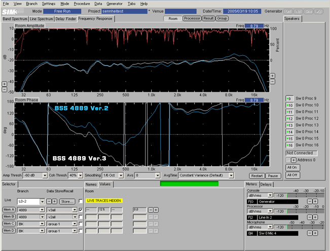Viewport: 330px width, 251px height.
Task: Switch to the Band Spectrum tab
Action: (x=15, y=19)
